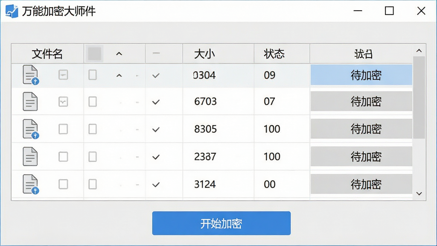The image size is (437, 246).
Task: Tick the second checkbox in row 2387
Action: (93, 157)
